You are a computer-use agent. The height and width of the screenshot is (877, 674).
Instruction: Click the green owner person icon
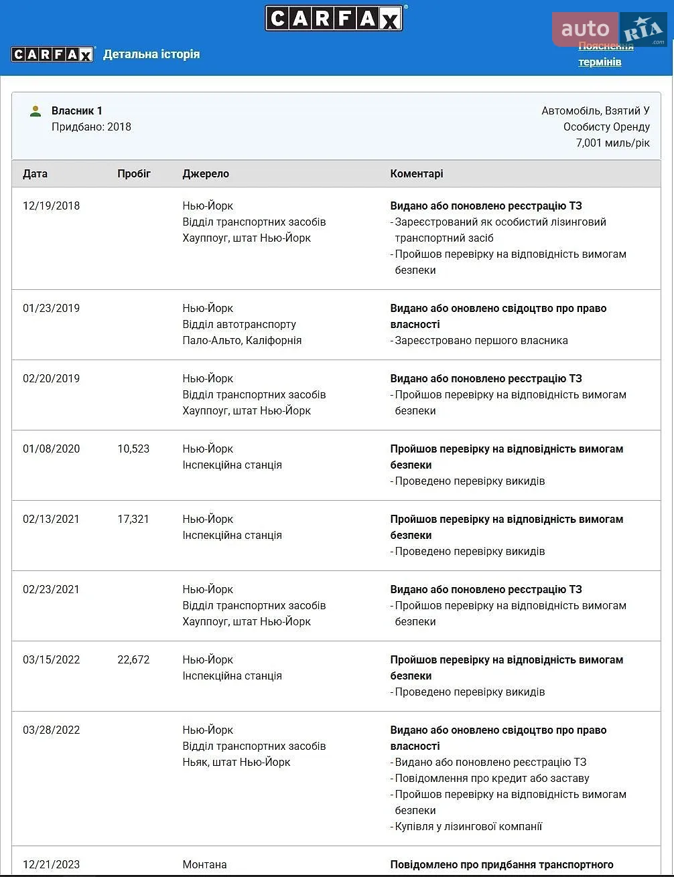[36, 111]
